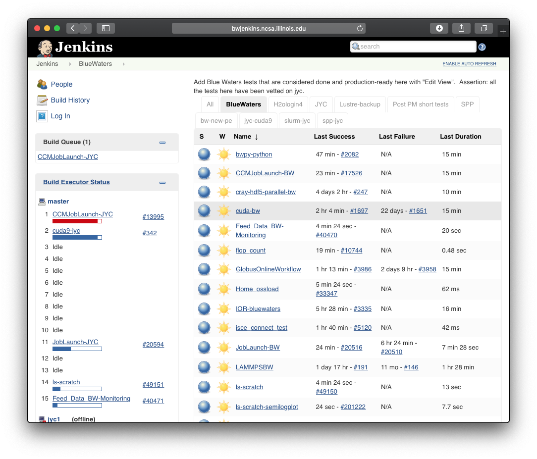Collapse the Build Executor Status panel
The height and width of the screenshot is (459, 537).
(x=162, y=183)
